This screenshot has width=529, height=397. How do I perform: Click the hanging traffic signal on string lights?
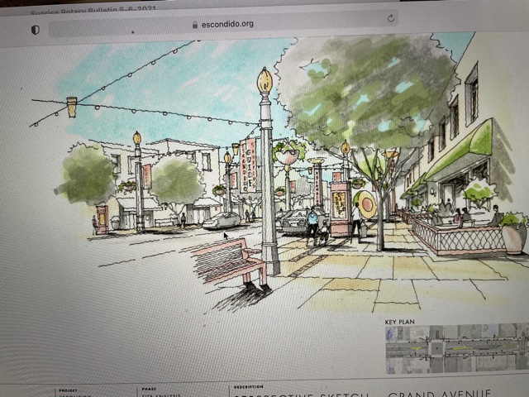coord(72,107)
